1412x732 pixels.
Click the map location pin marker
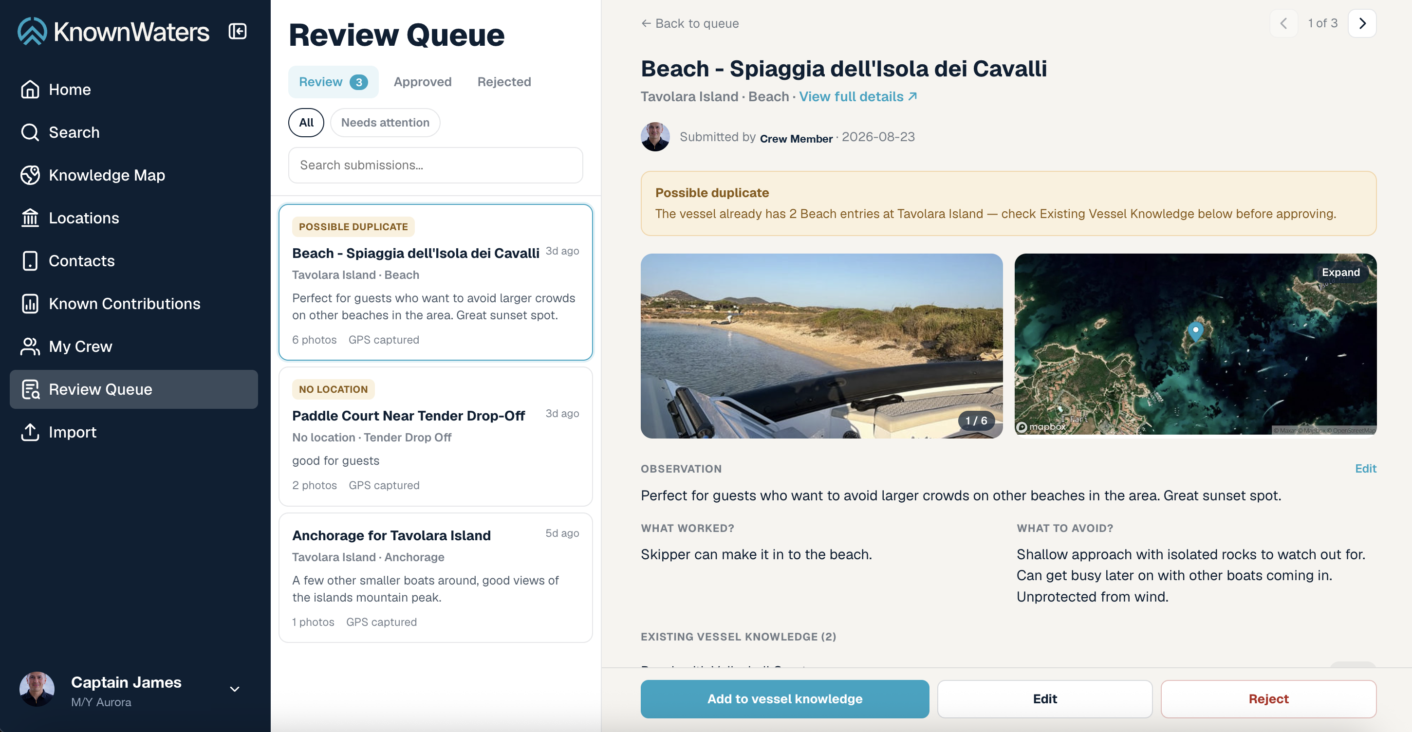[1195, 331]
